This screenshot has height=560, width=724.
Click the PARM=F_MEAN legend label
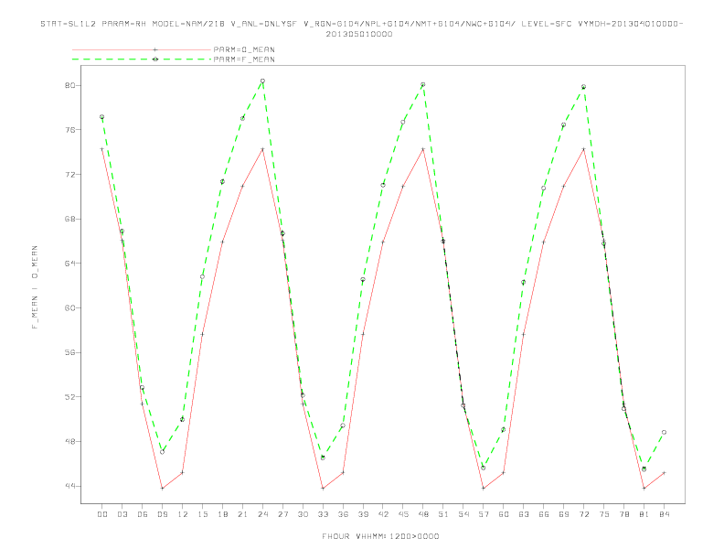244,59
